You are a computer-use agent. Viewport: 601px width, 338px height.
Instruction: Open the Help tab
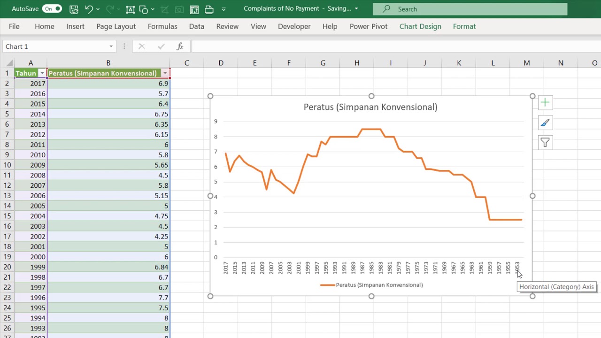330,26
